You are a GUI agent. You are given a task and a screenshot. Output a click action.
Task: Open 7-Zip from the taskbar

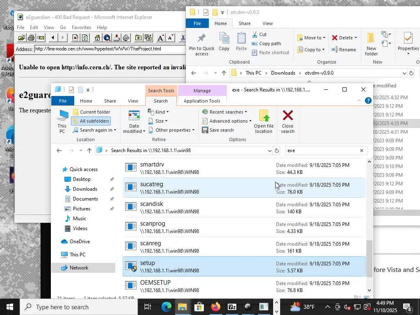(232, 307)
